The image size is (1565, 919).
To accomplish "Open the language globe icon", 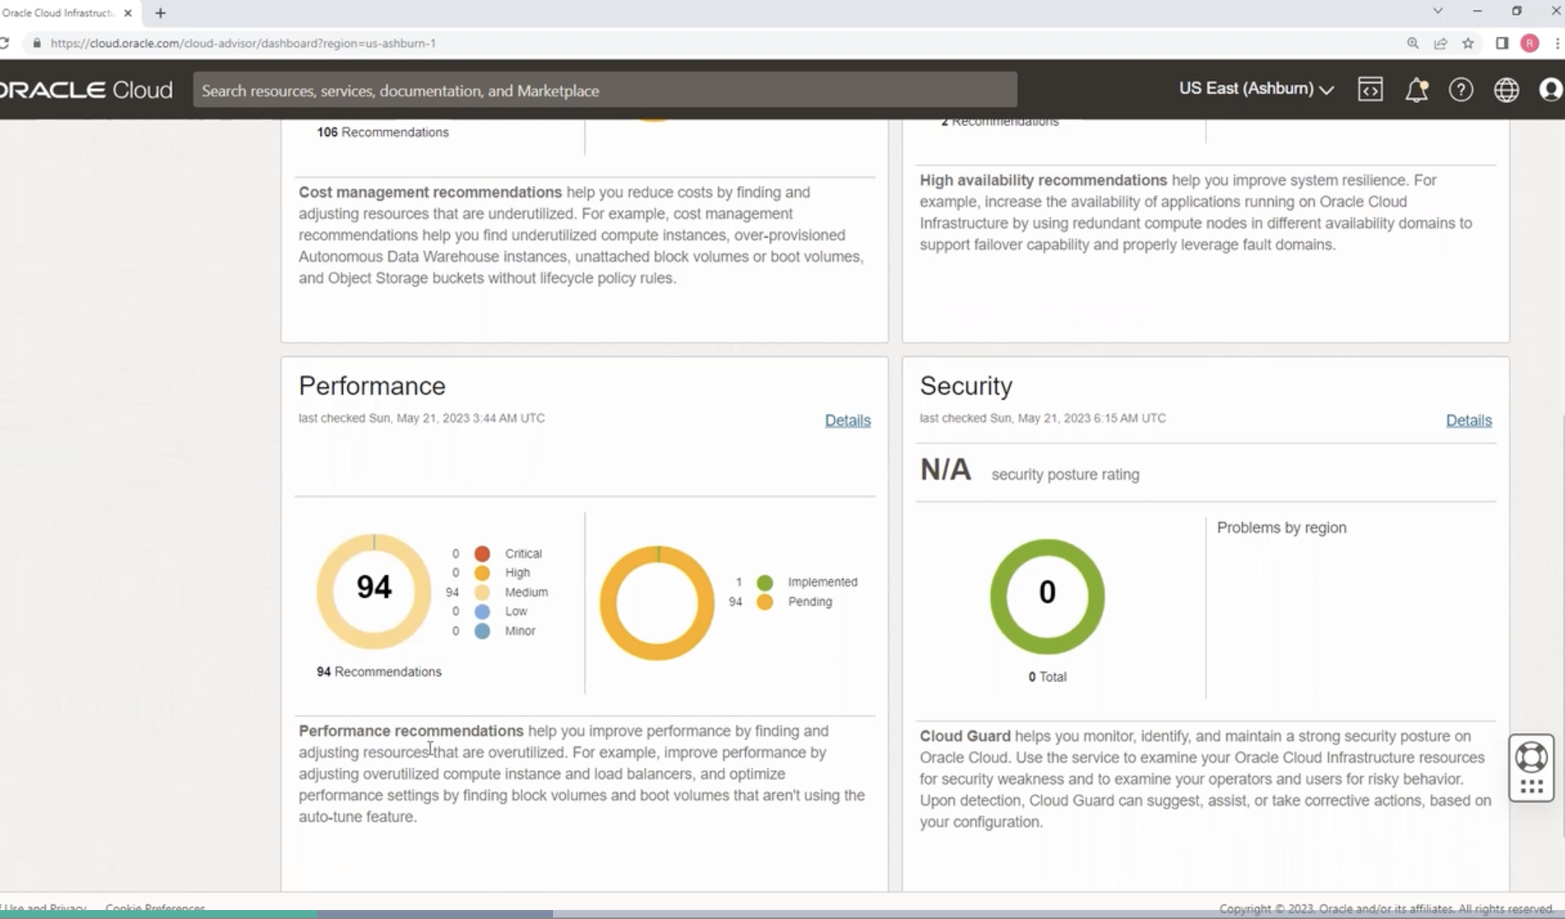I will 1506,90.
